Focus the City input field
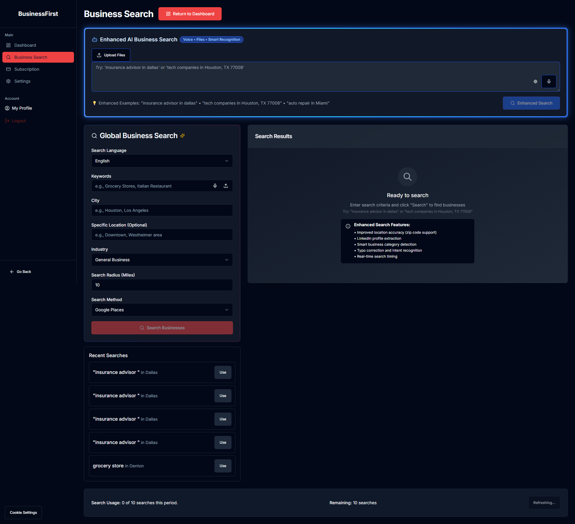Screen dimensions: 575x524 click(162, 210)
